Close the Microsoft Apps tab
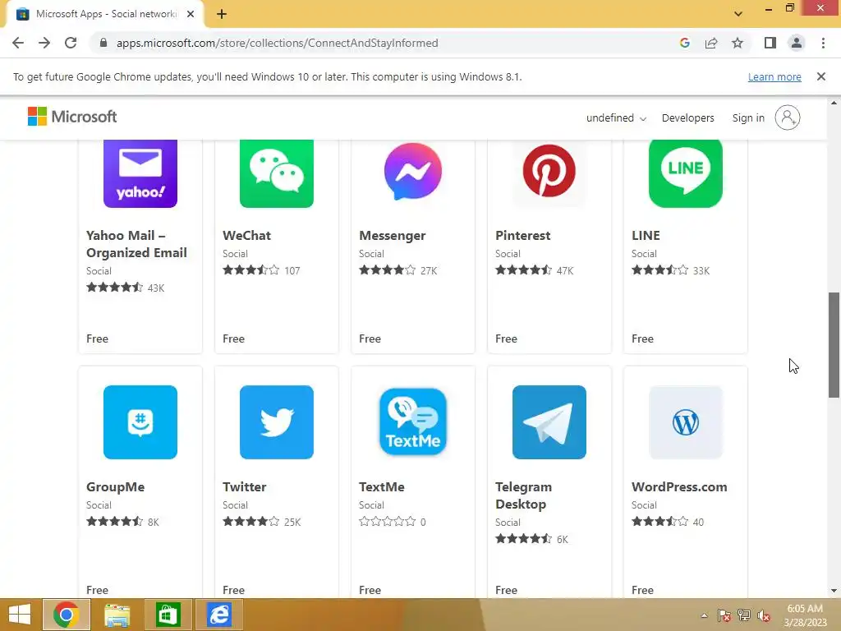Viewport: 841px width, 631px height. click(x=191, y=15)
